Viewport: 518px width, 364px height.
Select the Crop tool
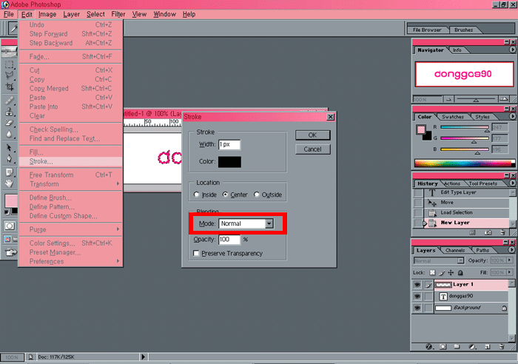click(9, 87)
